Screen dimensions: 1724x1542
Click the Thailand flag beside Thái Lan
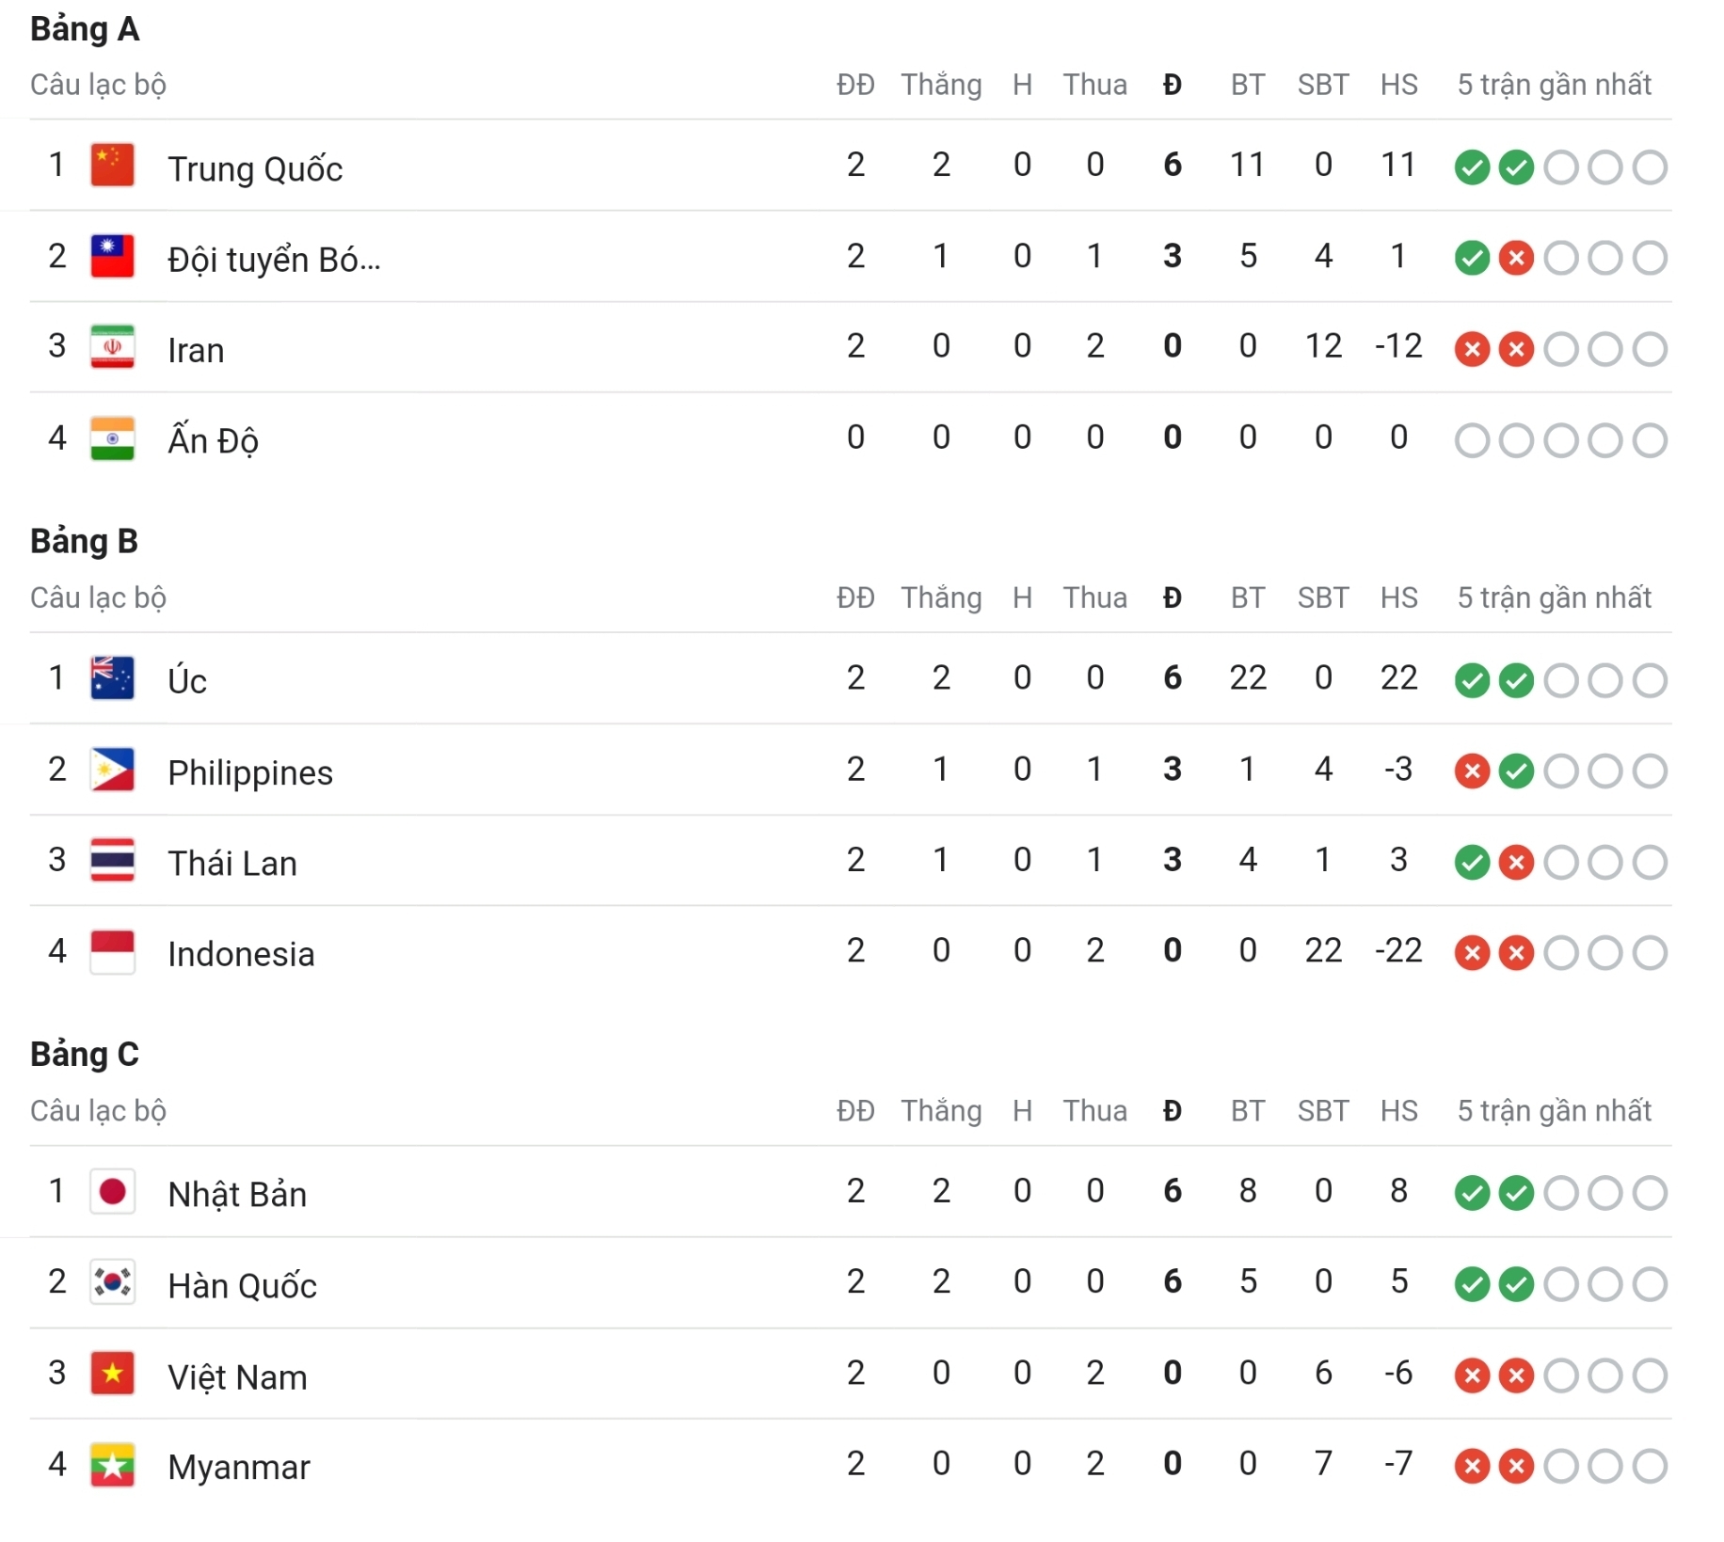(x=112, y=860)
